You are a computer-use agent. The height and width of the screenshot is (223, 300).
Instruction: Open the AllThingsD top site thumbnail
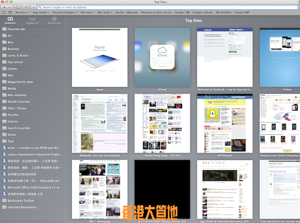coord(225,123)
